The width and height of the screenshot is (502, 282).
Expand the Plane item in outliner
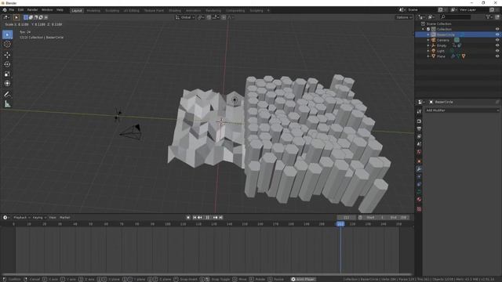click(x=428, y=56)
